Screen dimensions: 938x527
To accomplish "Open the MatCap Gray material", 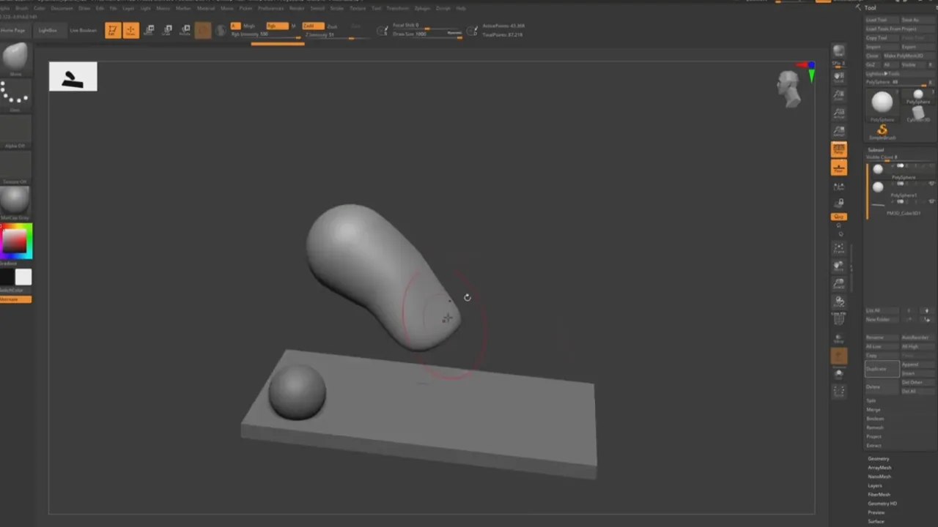I will 15,202.
